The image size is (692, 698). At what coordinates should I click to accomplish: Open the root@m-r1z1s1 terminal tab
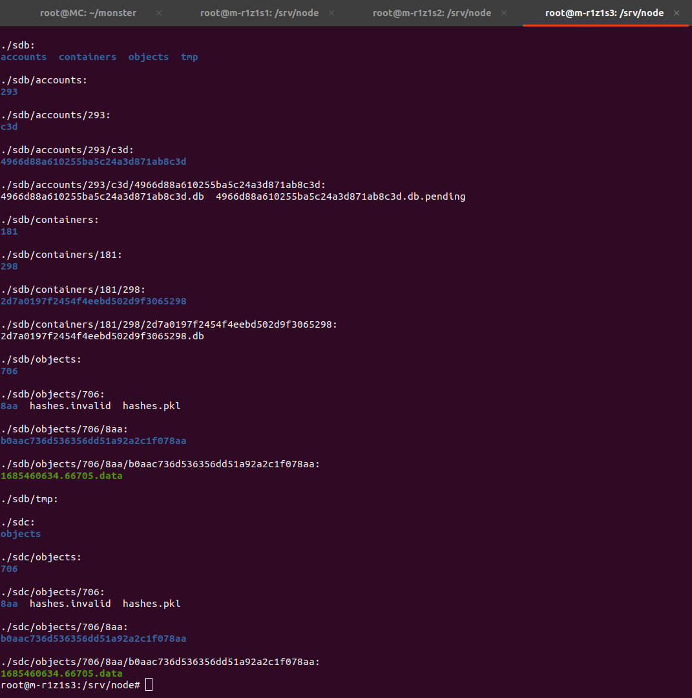pyautogui.click(x=259, y=13)
